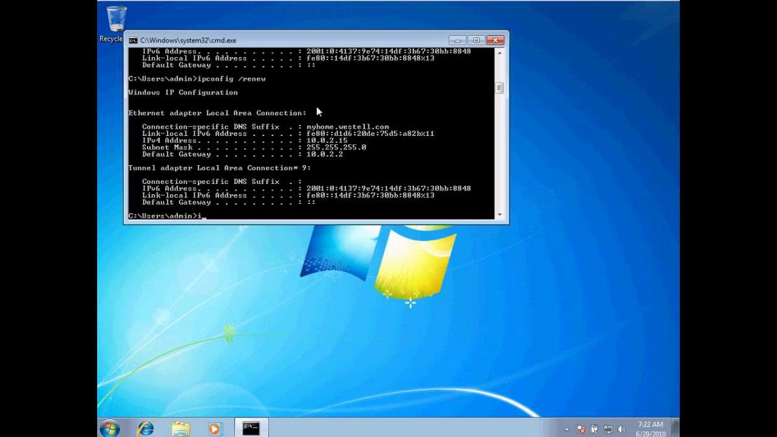The width and height of the screenshot is (777, 437).
Task: Click the cmd.exe title bar
Action: point(291,39)
